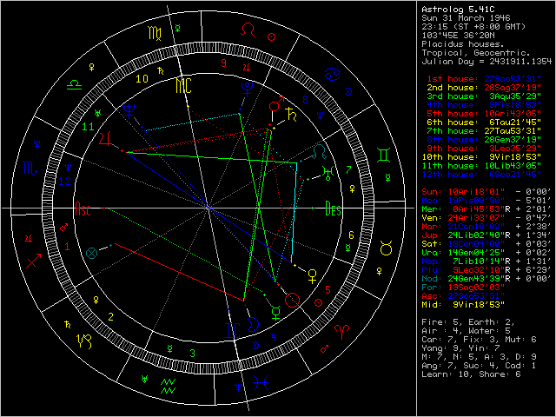Select the large red Mars glyph

tap(276, 103)
